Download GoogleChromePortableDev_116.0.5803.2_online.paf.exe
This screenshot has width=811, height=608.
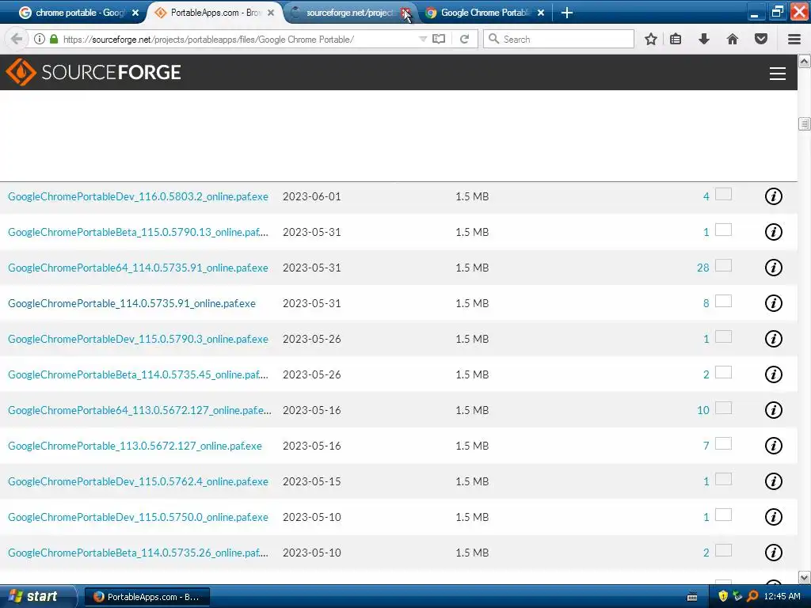pyautogui.click(x=138, y=196)
